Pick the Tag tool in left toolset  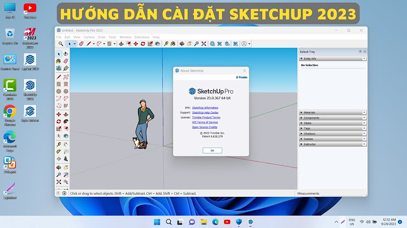pyautogui.click(x=66, y=68)
